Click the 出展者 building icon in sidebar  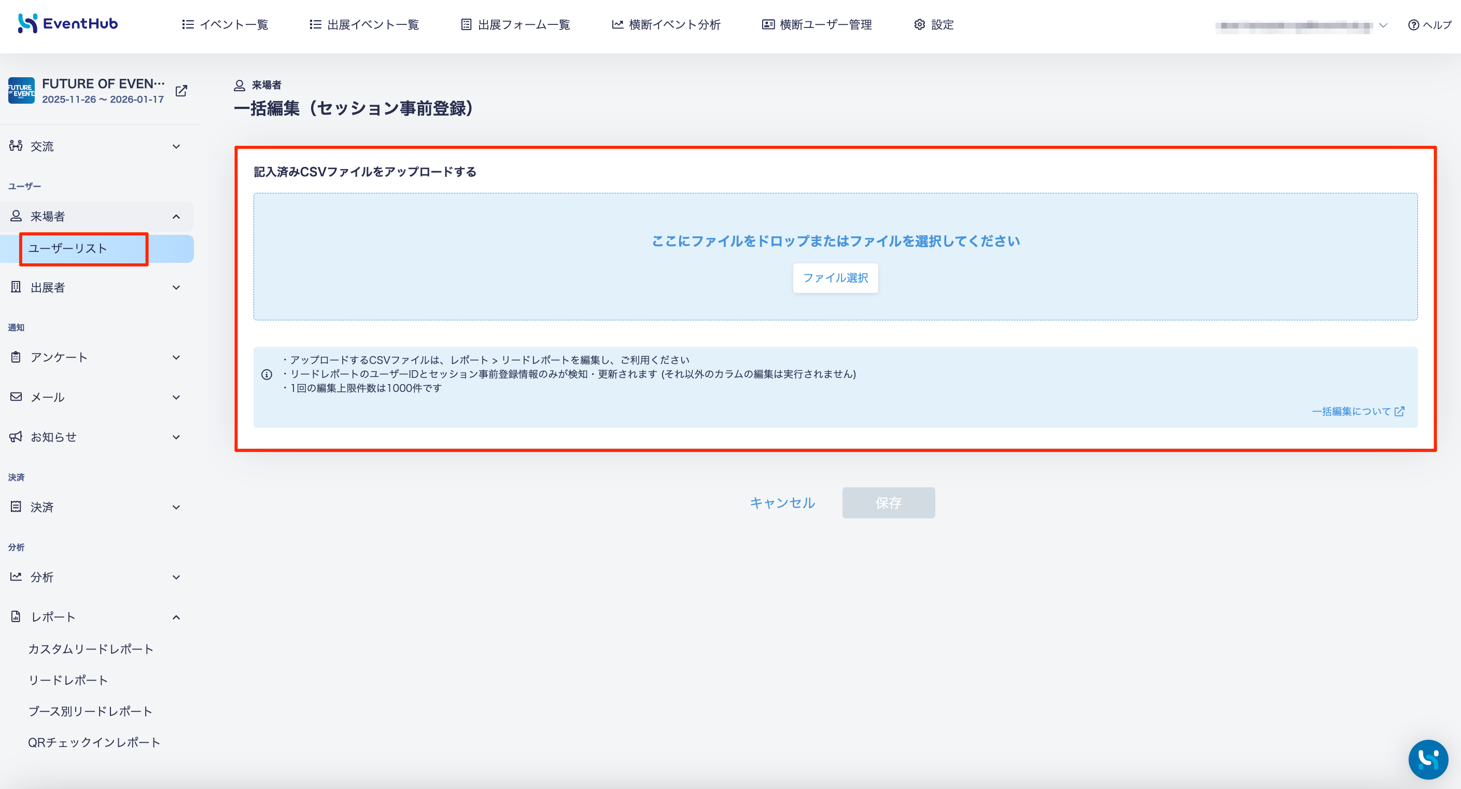click(16, 287)
